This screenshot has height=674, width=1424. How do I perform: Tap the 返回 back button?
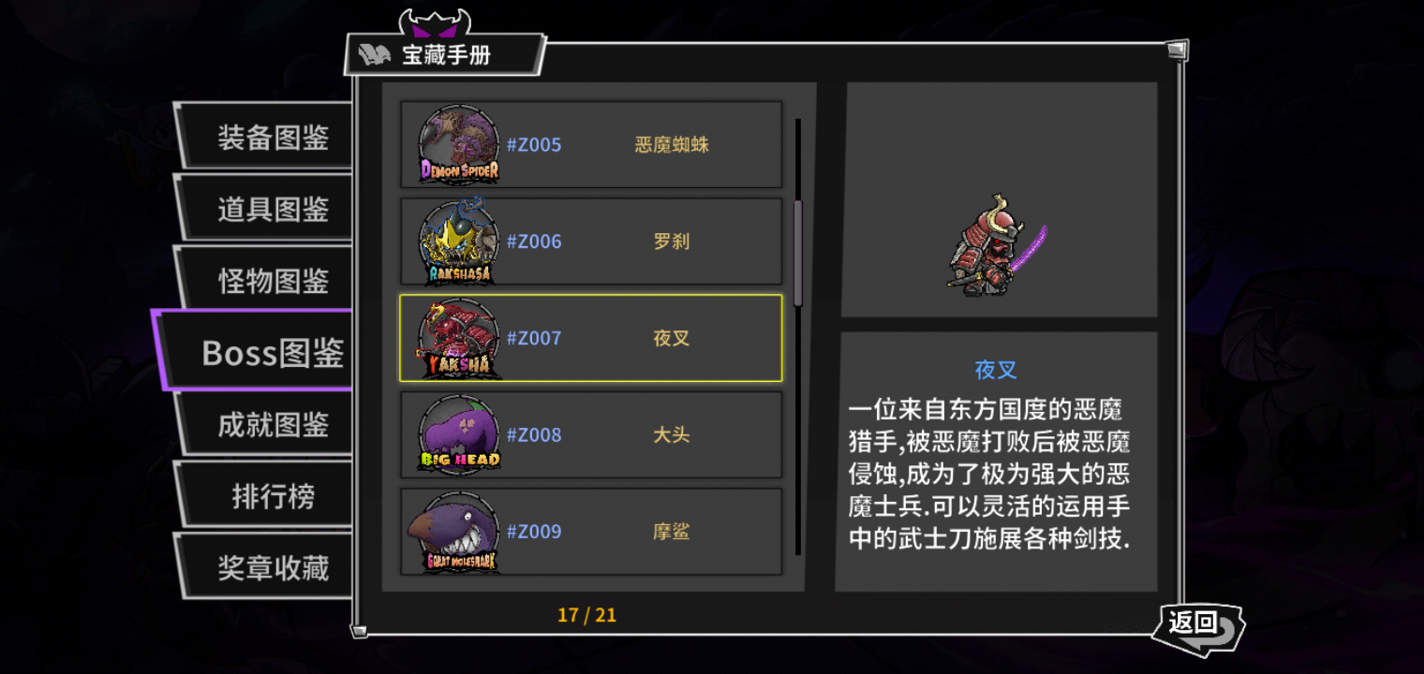pyautogui.click(x=1198, y=625)
